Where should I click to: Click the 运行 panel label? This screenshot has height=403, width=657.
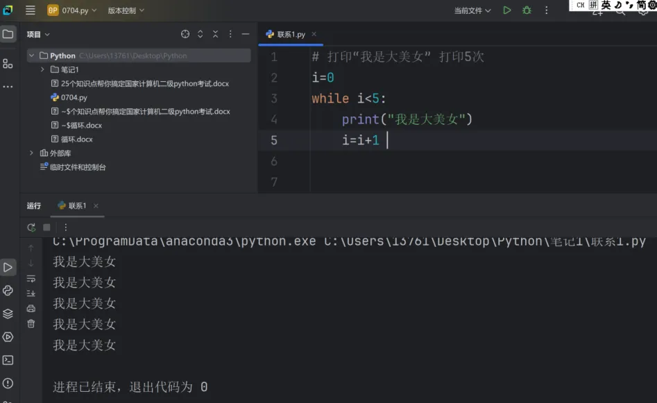34,206
